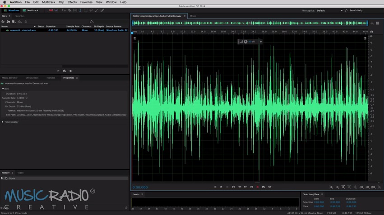Open the Effects menu
Screen dimensions: 384x215
72,2
